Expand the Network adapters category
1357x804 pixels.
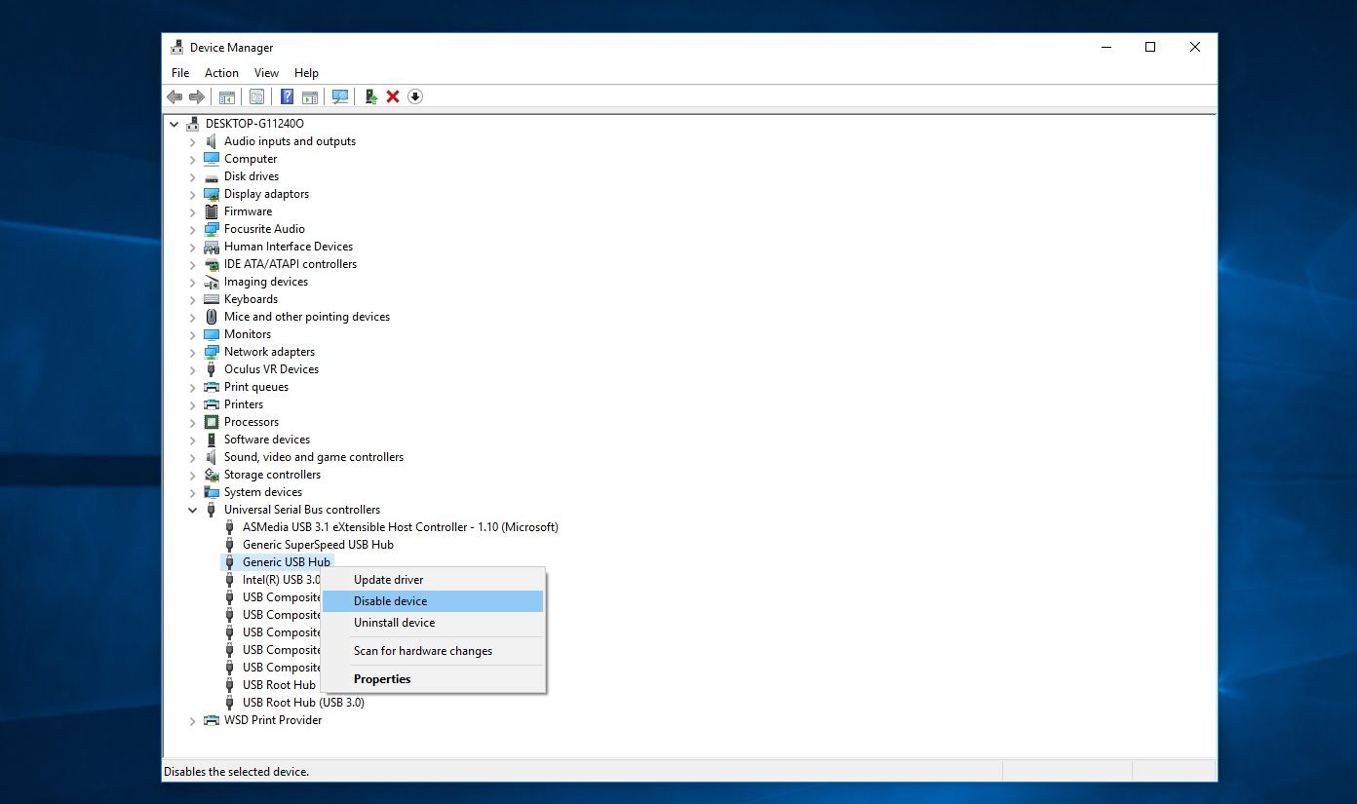click(193, 353)
